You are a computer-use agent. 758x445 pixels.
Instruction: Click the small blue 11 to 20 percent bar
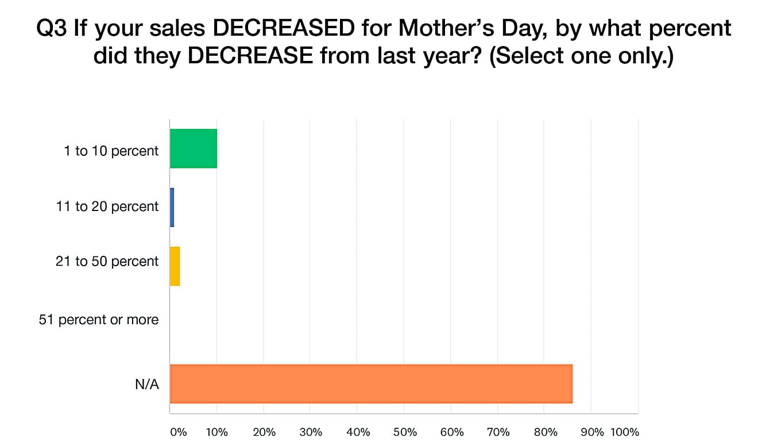coord(172,207)
